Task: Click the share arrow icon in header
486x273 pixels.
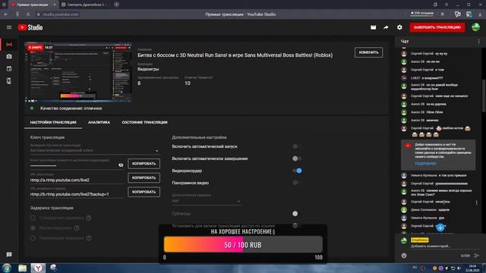Action: click(386, 27)
